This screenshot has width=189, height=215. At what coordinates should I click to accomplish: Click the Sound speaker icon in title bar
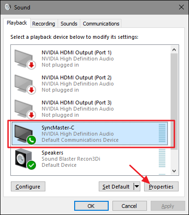[8, 7]
